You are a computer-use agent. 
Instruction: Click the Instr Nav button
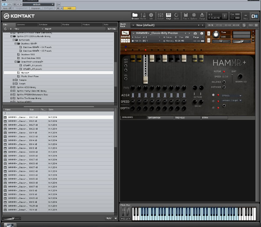click(112, 29)
